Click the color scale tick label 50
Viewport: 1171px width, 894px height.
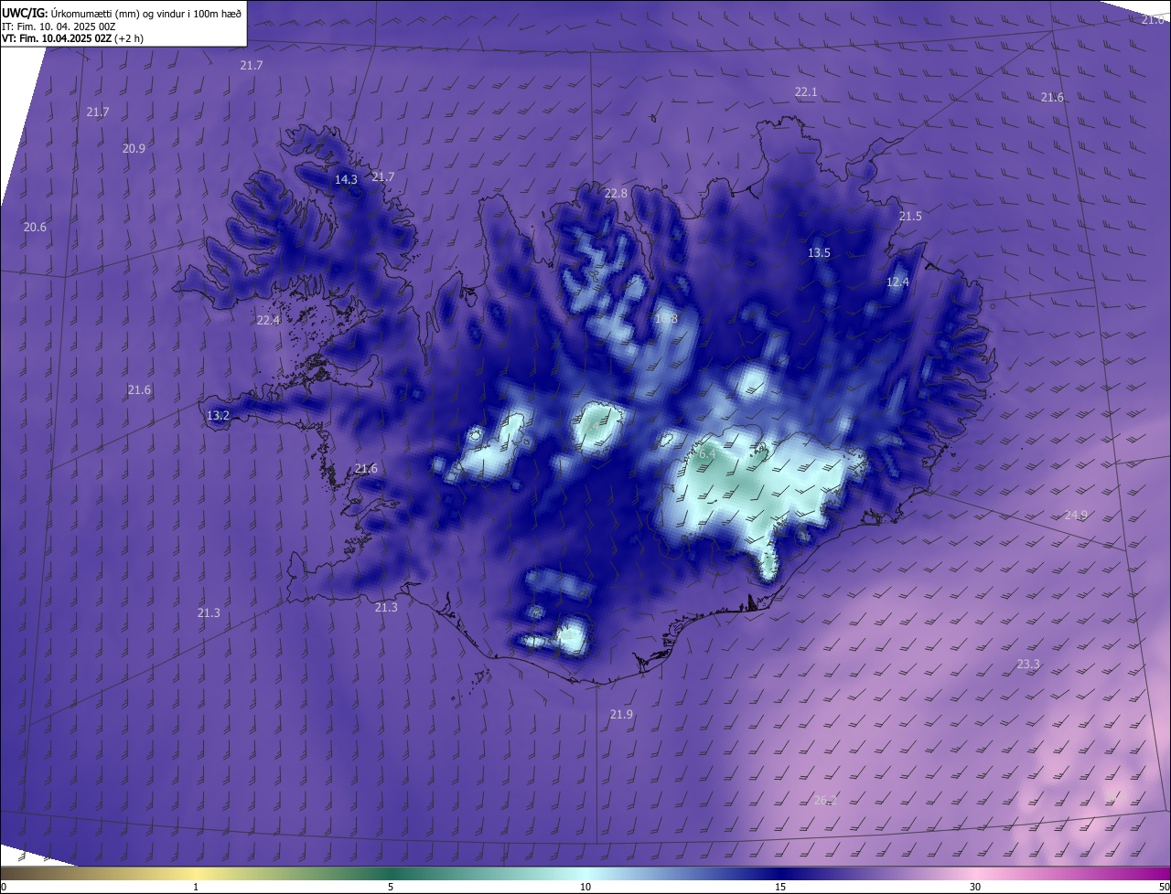tap(1164, 887)
